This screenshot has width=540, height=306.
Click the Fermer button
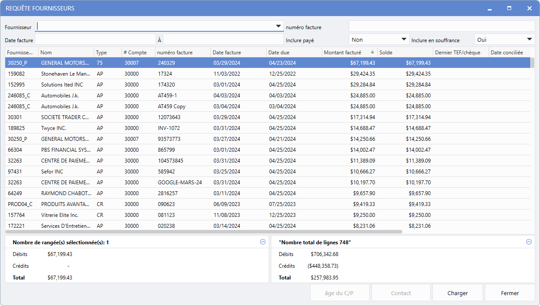(510, 293)
